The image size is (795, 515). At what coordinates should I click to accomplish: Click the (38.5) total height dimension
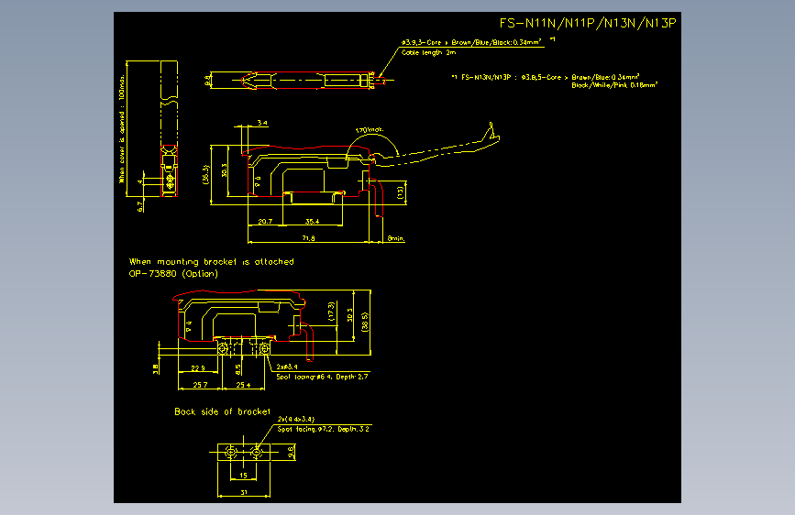[365, 322]
